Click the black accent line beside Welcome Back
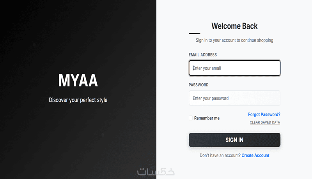 tap(194, 33)
